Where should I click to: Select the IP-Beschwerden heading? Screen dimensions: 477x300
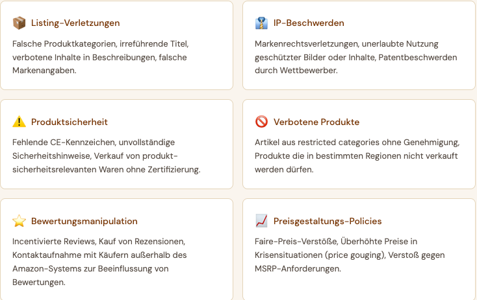point(309,23)
